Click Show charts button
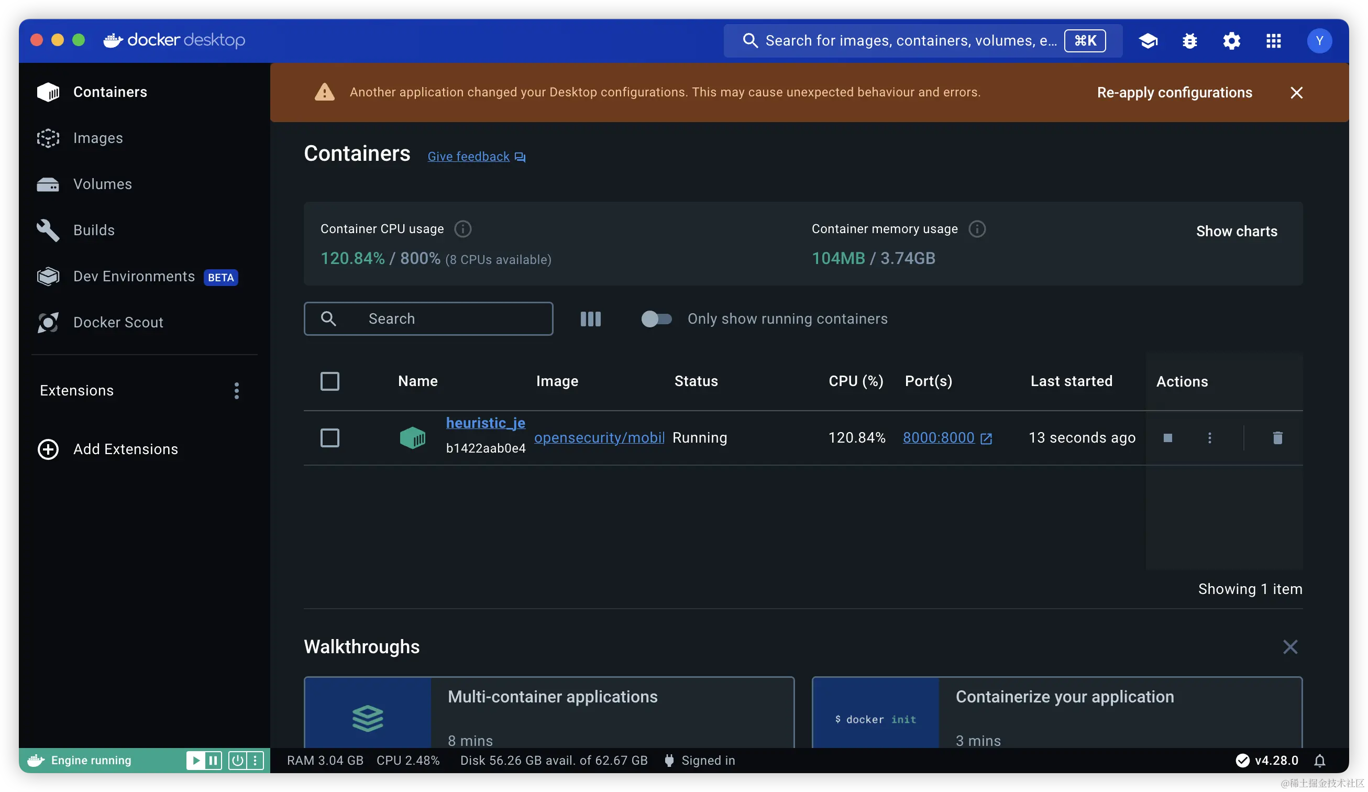The image size is (1368, 792). tap(1237, 231)
